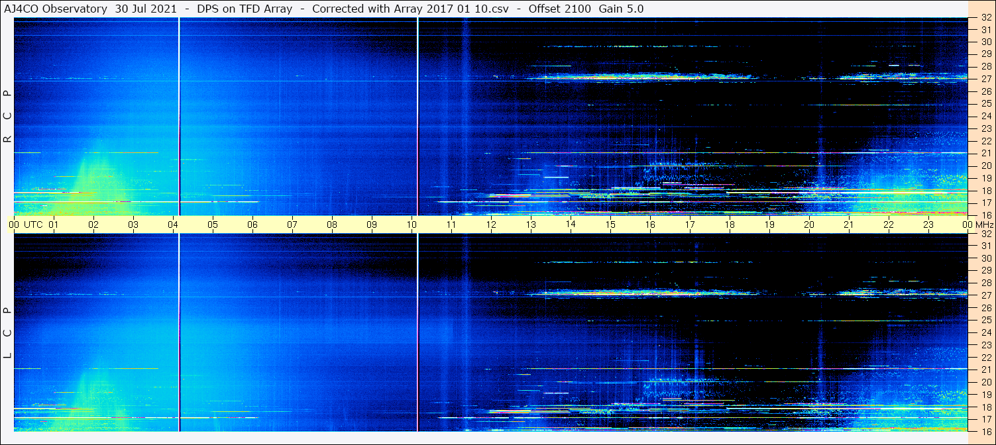The image size is (996, 445).
Task: Click the UTC text on the time axis
Action: [33, 224]
